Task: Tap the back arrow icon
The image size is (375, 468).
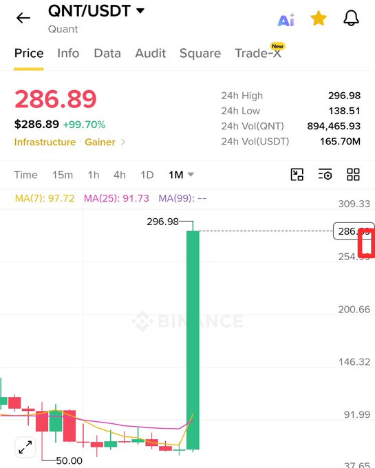Action: pos(23,18)
